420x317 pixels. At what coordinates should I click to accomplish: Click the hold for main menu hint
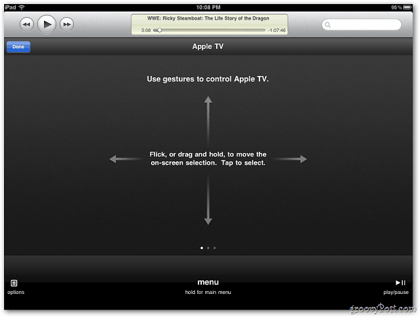tap(208, 292)
